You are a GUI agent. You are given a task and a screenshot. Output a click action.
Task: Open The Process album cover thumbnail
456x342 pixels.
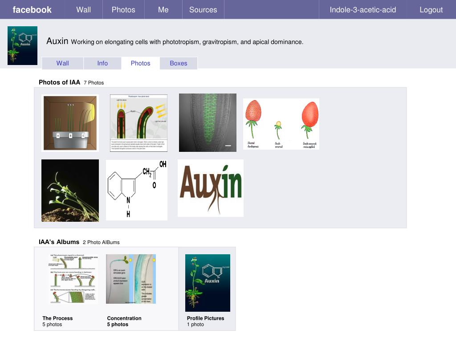pyautogui.click(x=73, y=279)
